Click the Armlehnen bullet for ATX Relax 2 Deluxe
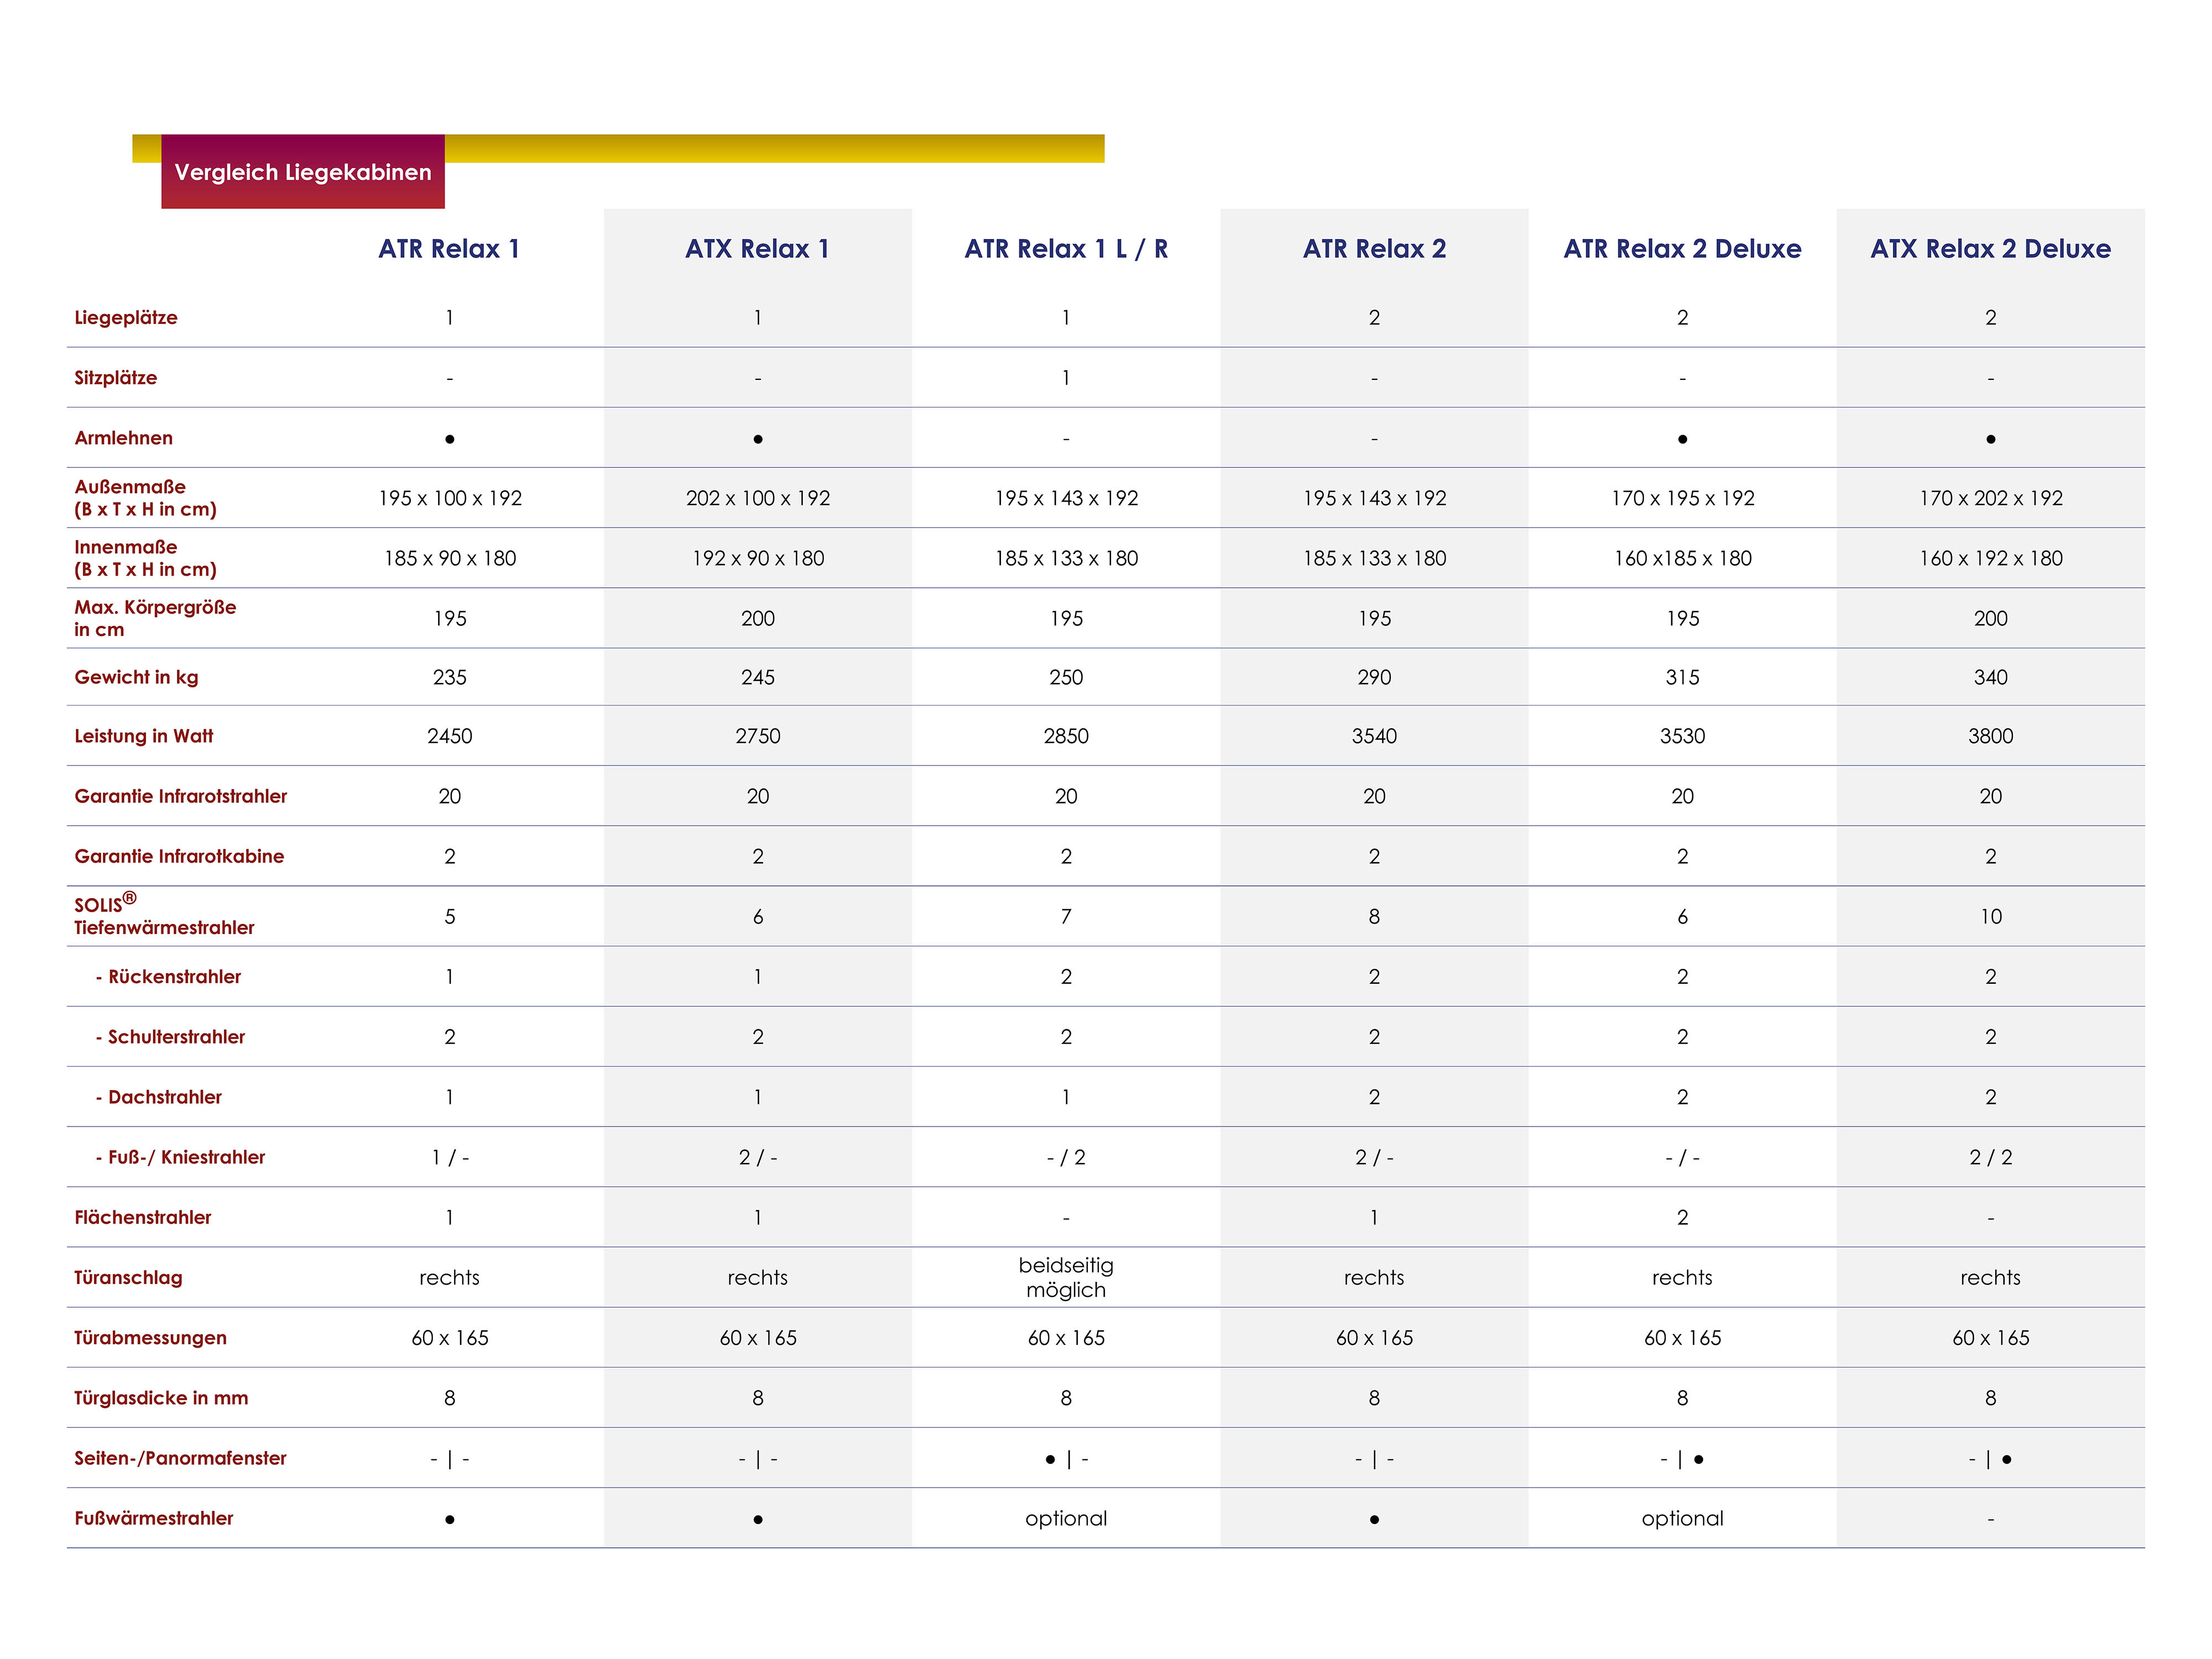The image size is (2212, 1659). (1991, 439)
